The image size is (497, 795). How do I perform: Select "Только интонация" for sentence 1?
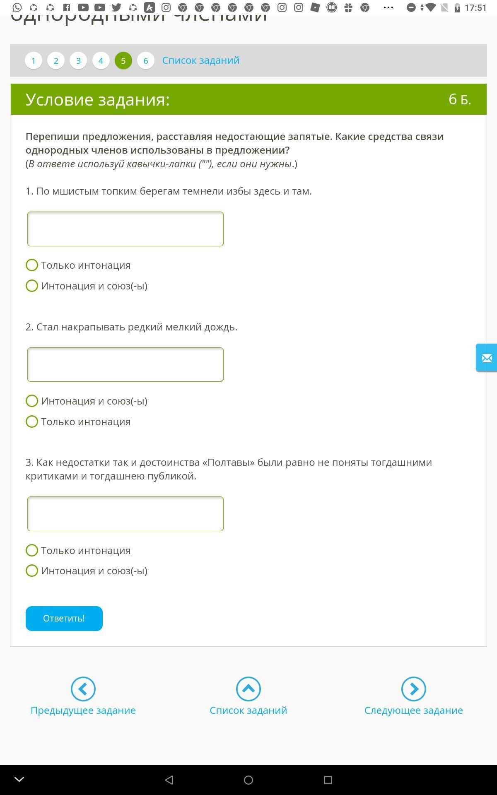click(x=32, y=265)
